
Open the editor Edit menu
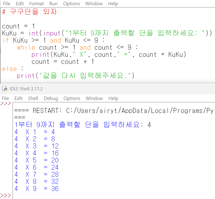(20, 4)
